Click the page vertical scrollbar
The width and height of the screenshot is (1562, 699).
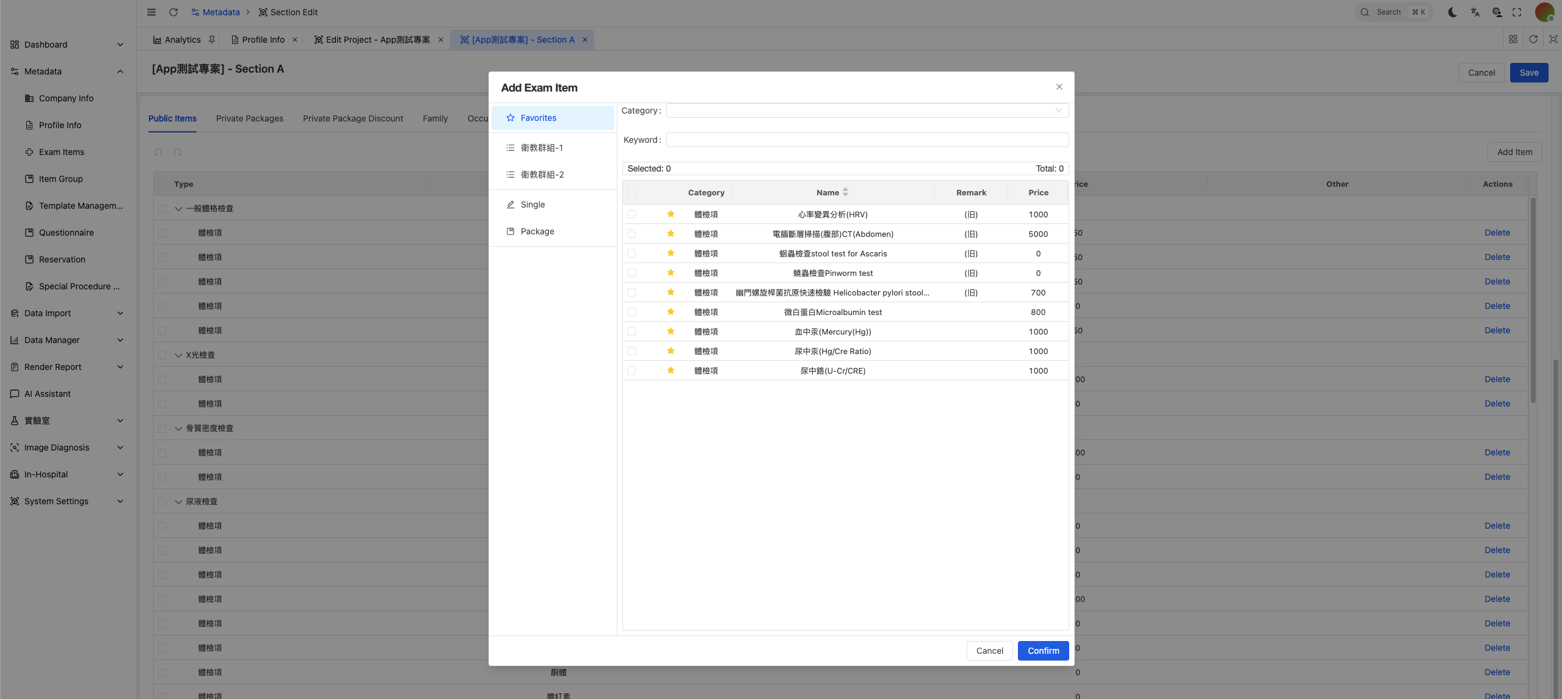1557,525
